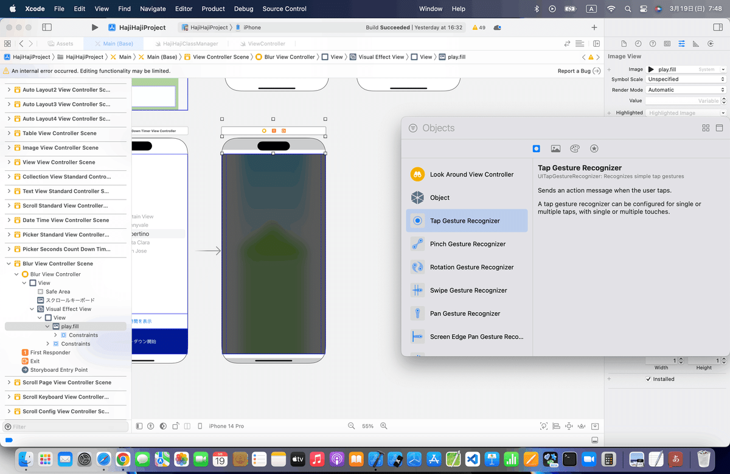
Task: Click Visual Effect View breadcrumb
Action: [x=377, y=57]
